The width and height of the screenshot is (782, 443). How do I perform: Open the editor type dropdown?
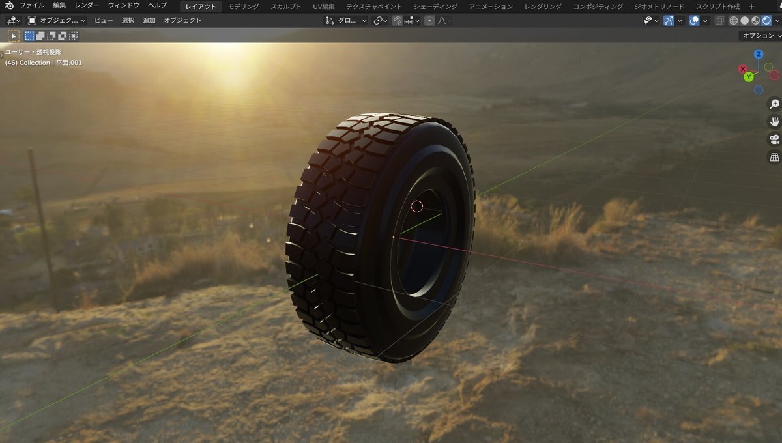pos(13,20)
